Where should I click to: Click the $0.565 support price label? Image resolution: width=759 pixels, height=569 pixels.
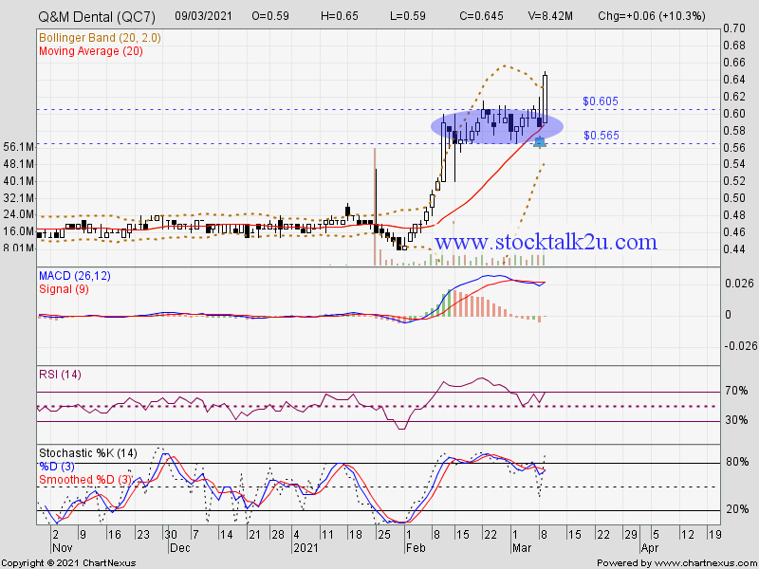(601, 136)
